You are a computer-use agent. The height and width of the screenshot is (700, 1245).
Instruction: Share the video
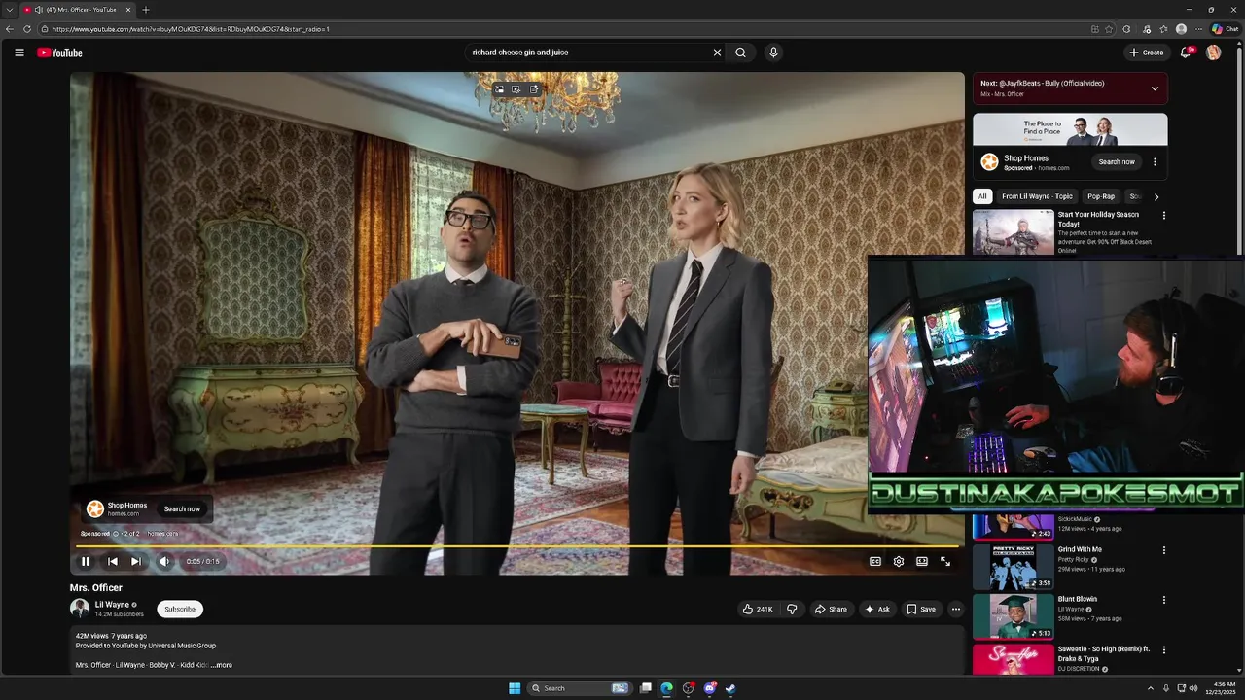pos(831,609)
